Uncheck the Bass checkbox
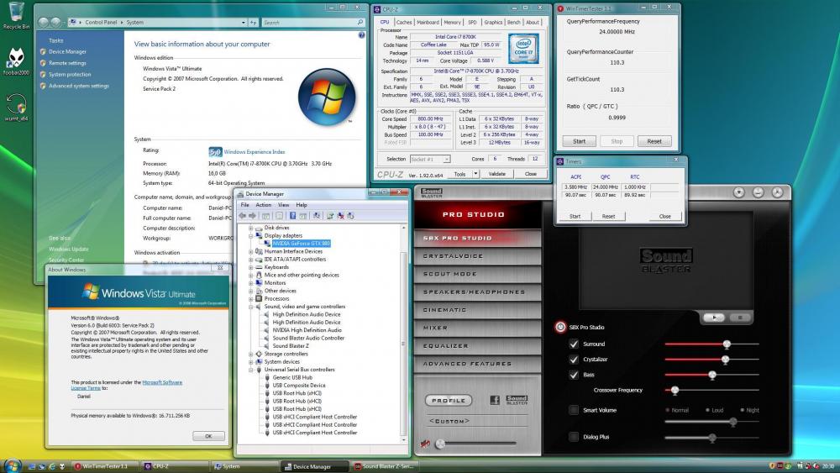 tap(574, 375)
